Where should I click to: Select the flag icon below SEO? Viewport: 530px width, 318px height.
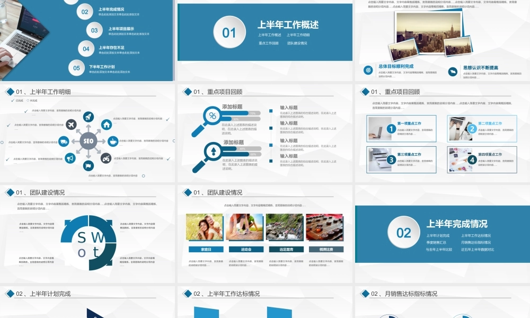pos(88,165)
